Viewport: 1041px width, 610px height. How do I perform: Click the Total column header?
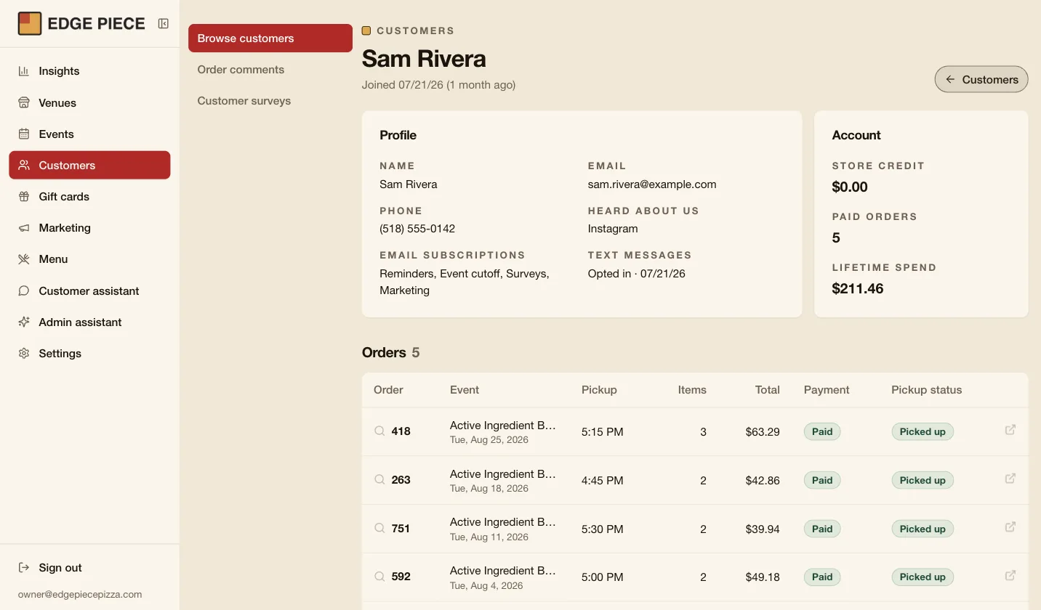(x=768, y=390)
